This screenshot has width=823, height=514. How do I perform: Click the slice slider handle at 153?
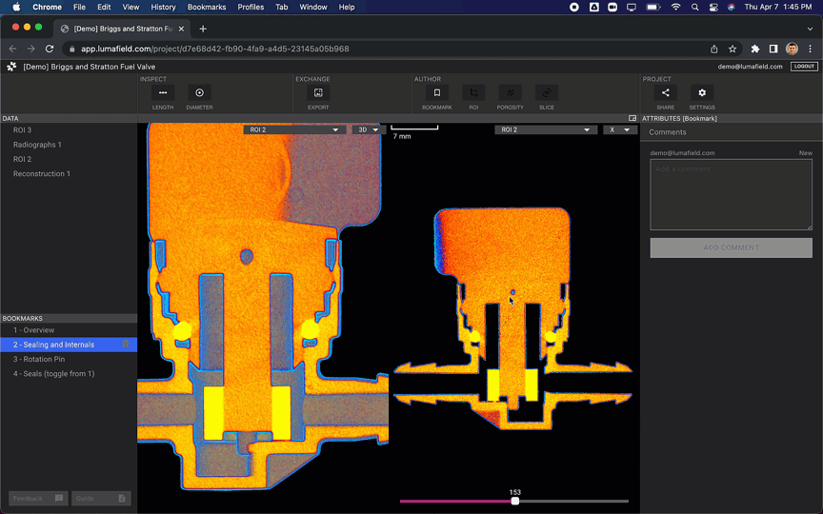click(515, 501)
